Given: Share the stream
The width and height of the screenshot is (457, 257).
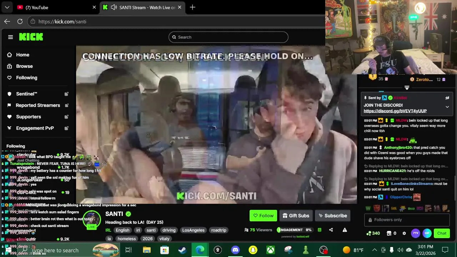Looking at the screenshot, I should point(331,230).
